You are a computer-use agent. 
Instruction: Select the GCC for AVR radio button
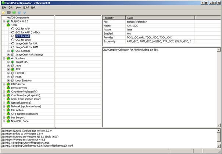pos(12,36)
